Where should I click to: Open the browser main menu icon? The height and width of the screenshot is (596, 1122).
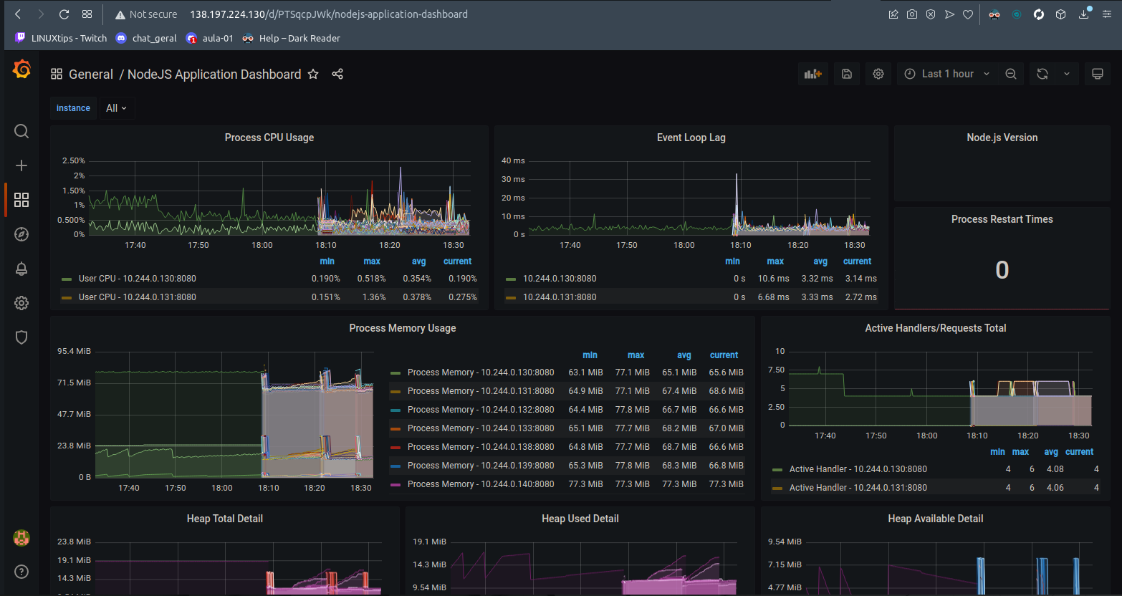pyautogui.click(x=1107, y=14)
